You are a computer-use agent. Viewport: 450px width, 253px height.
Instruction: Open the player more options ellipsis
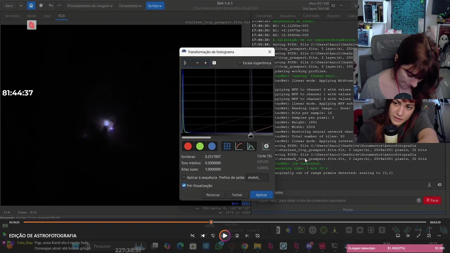[x=439, y=236]
